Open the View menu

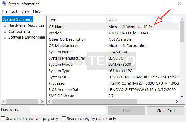pyautogui.click(x=25, y=11)
